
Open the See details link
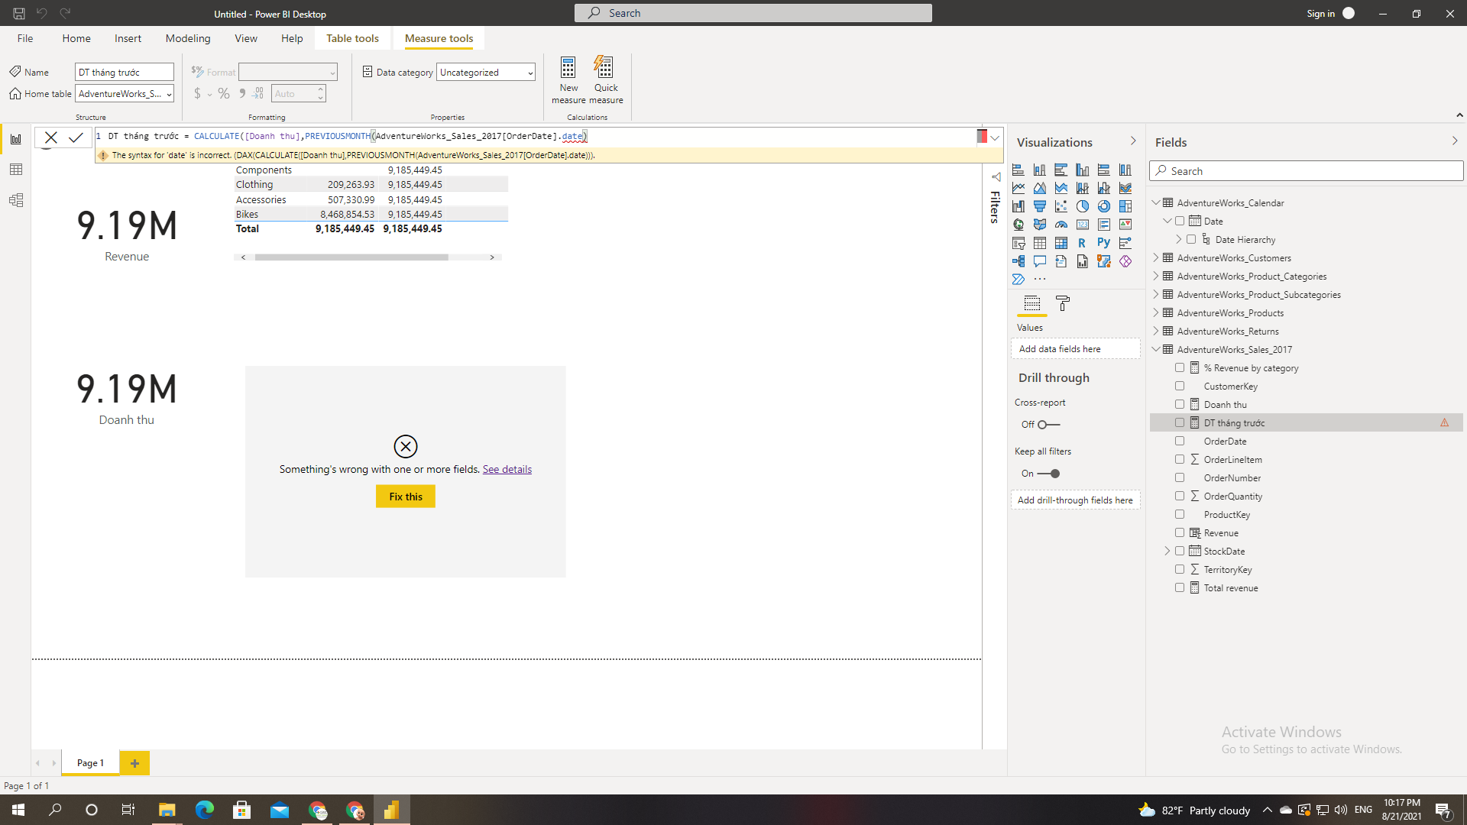click(507, 469)
